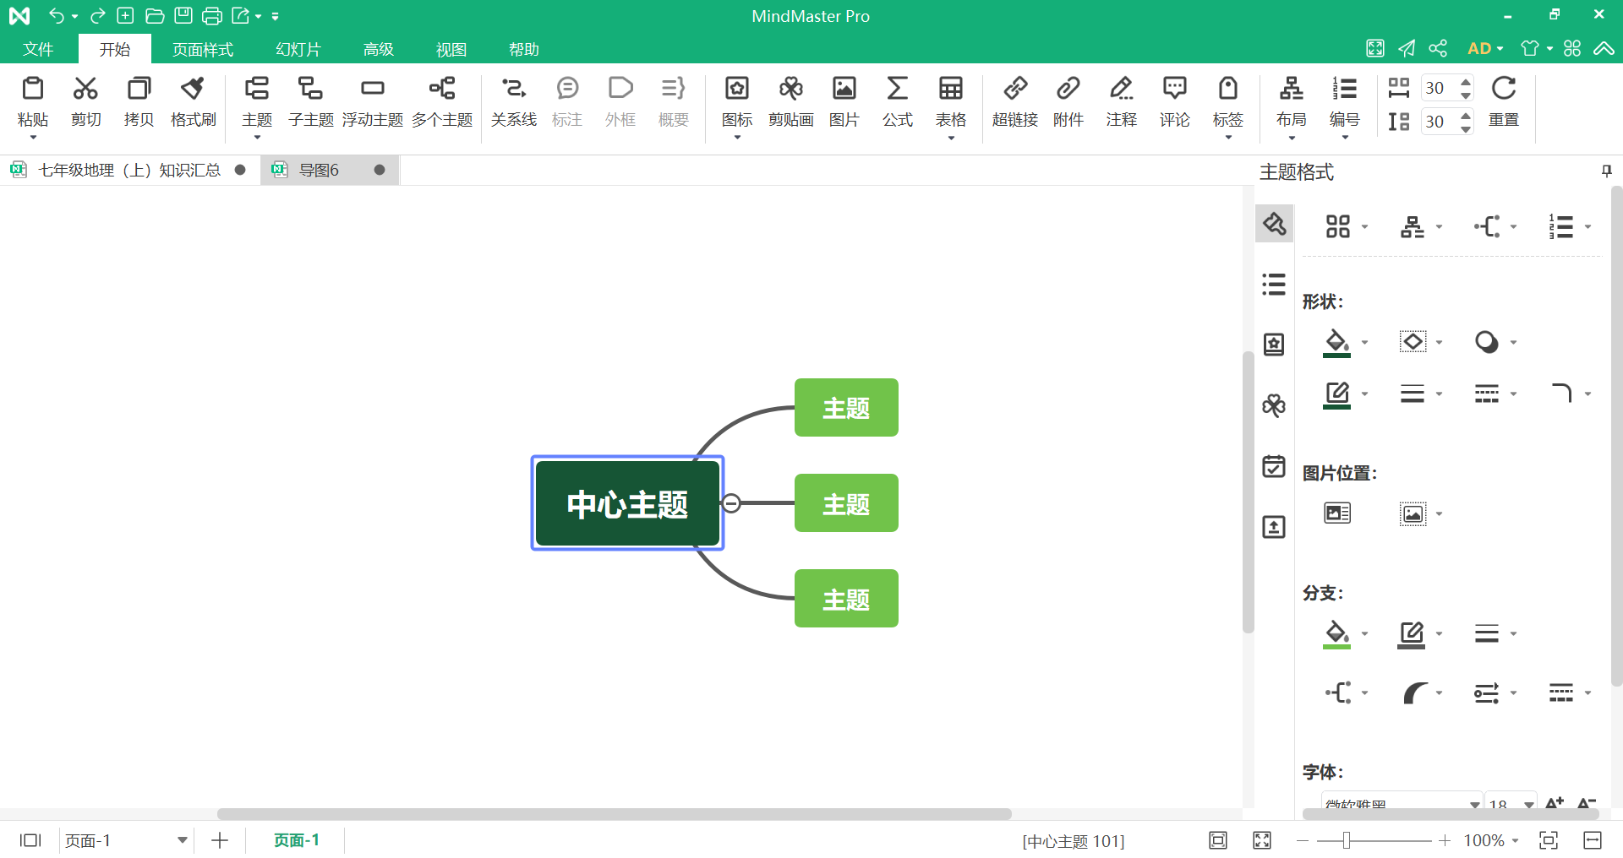Attach a file with 附件
1623x858 pixels.
click(1068, 103)
